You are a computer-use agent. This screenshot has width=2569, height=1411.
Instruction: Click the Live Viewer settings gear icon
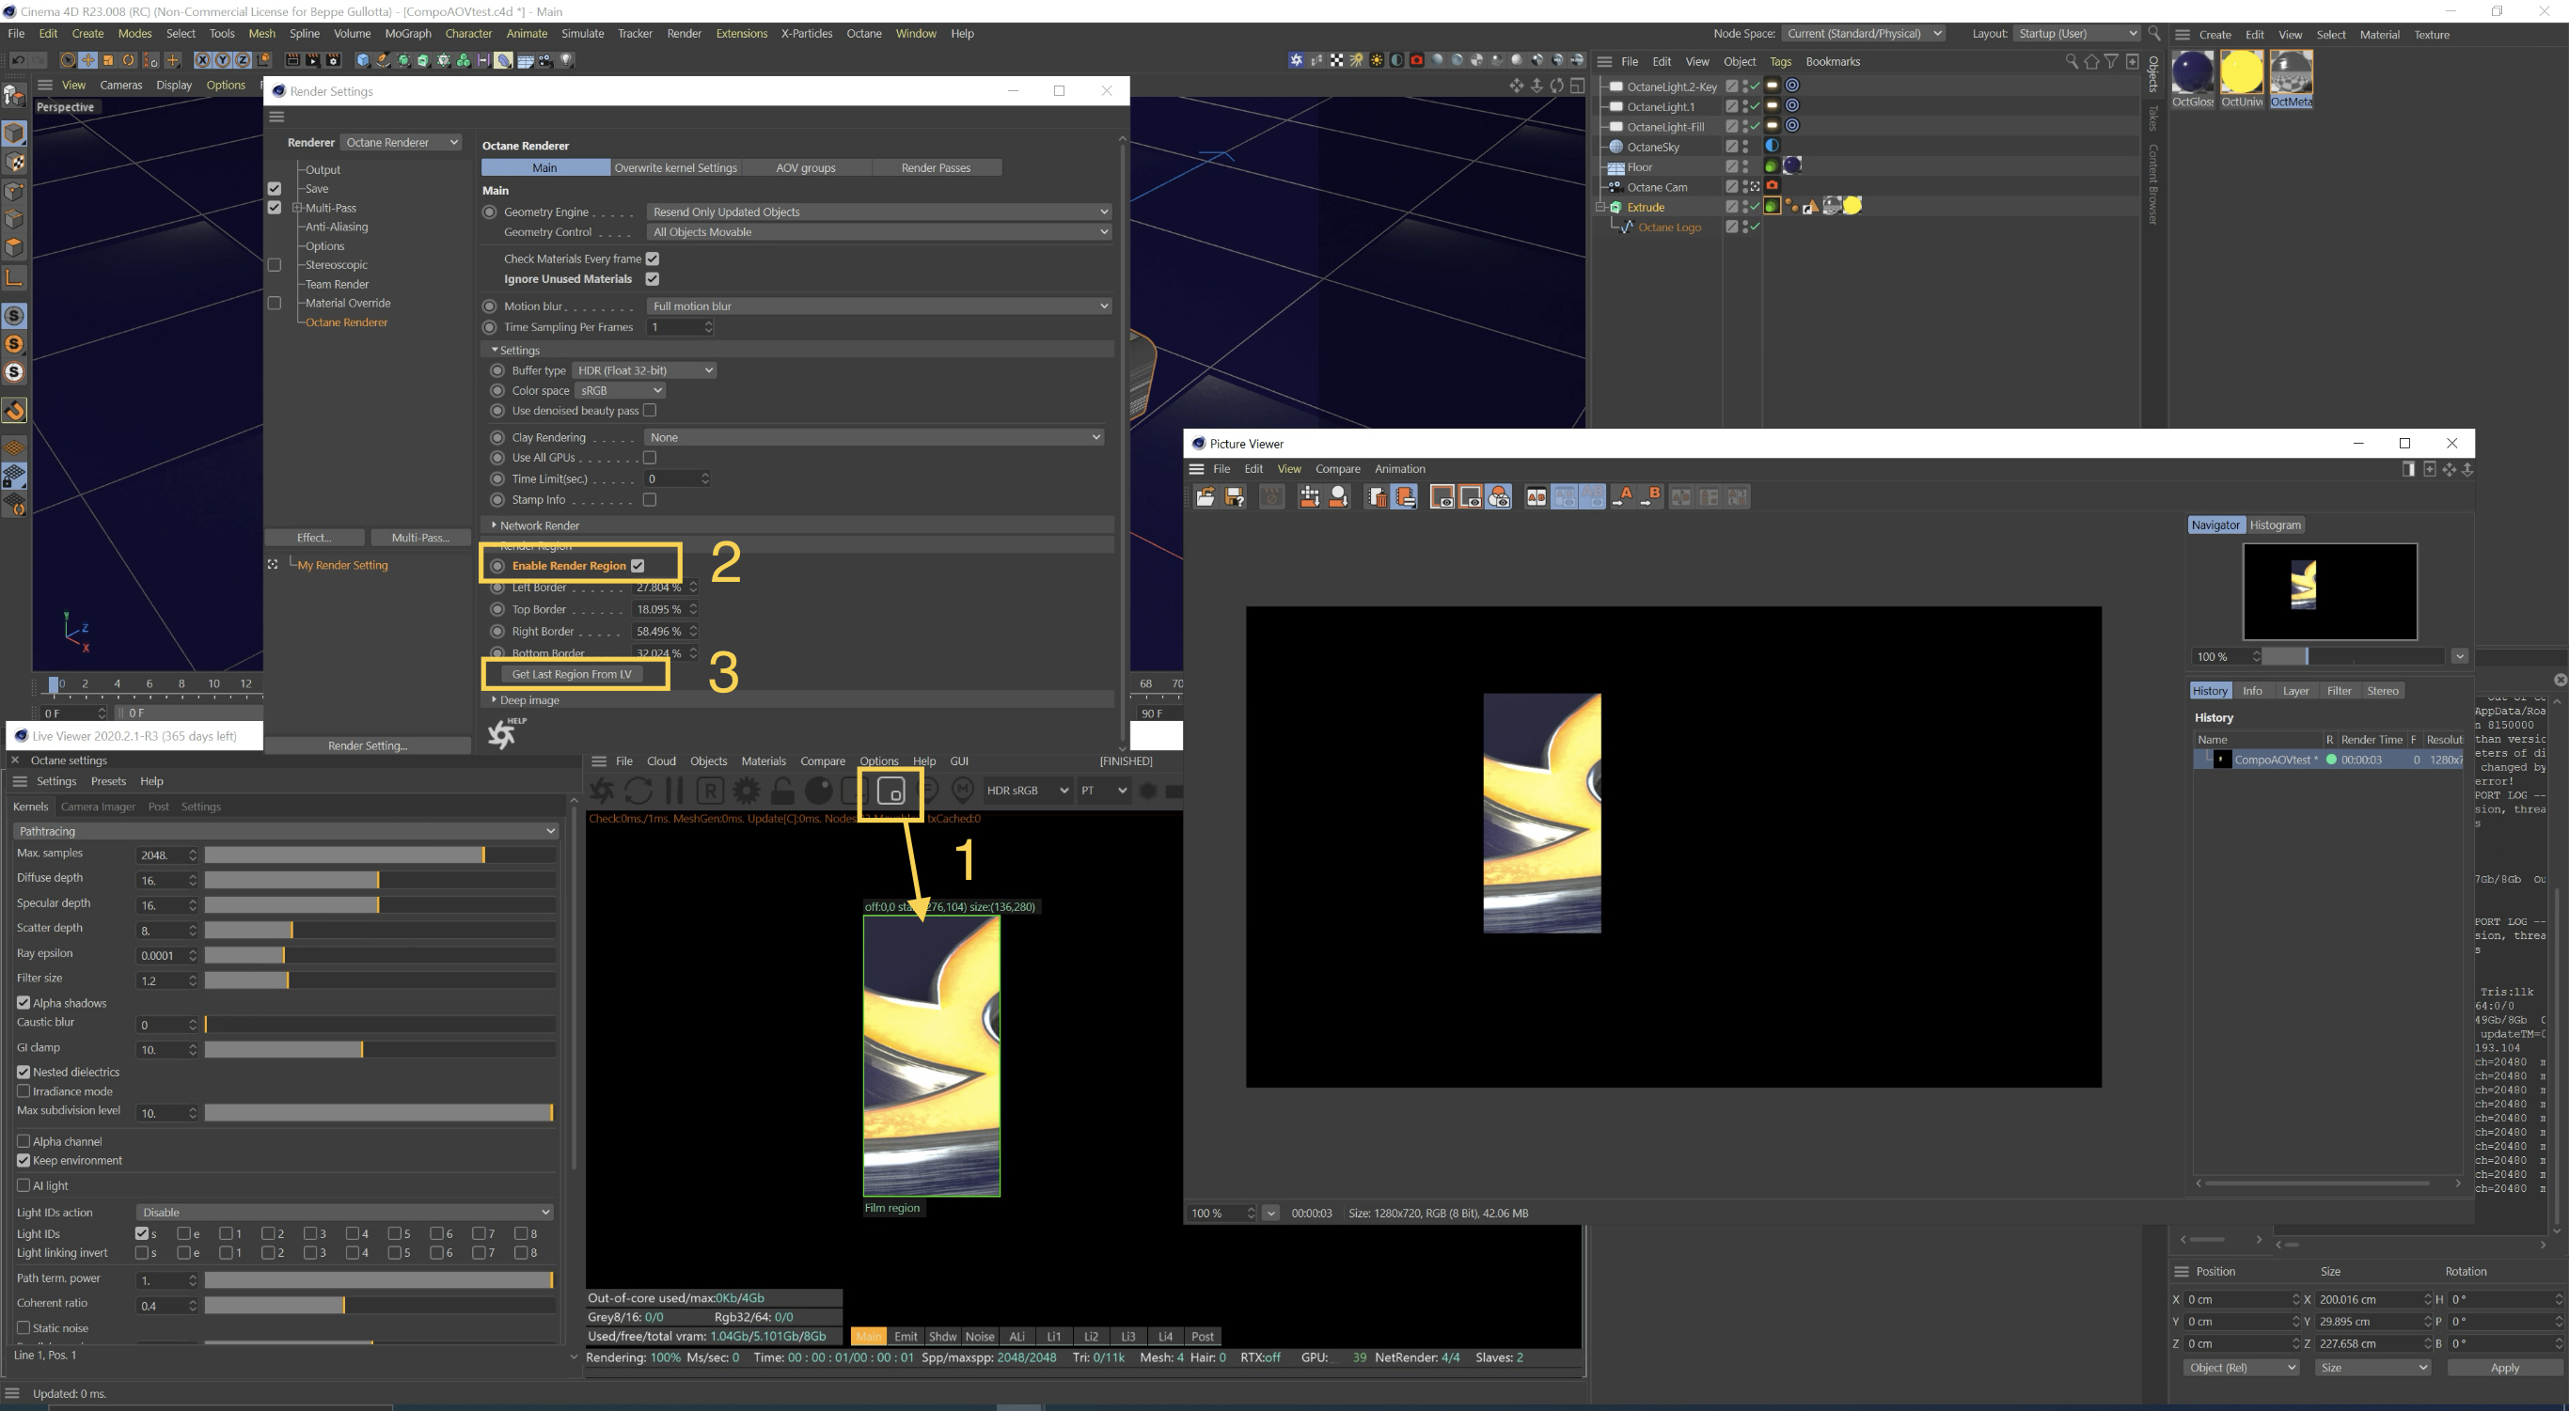[x=746, y=791]
